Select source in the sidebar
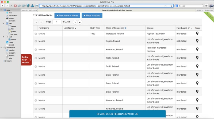214x119 pixels. (x=11, y=45)
